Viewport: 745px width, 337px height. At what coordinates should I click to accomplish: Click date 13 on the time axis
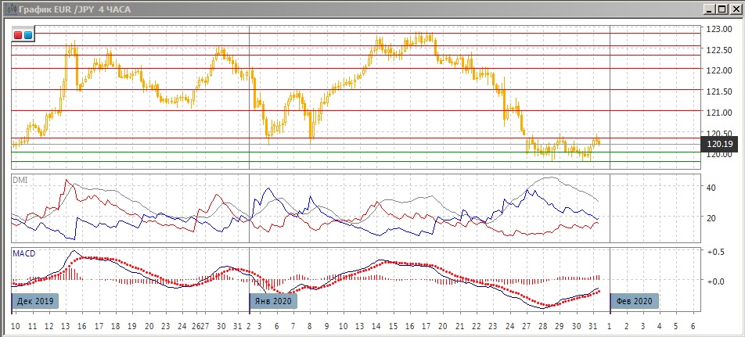click(x=65, y=324)
